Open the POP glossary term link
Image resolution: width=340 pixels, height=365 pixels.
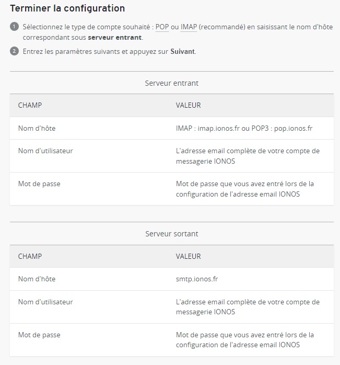pos(162,26)
